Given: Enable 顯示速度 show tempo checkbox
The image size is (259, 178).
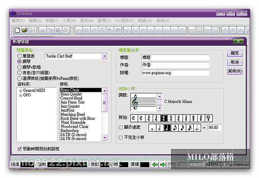Looking at the screenshot, I should pyautogui.click(x=121, y=127).
